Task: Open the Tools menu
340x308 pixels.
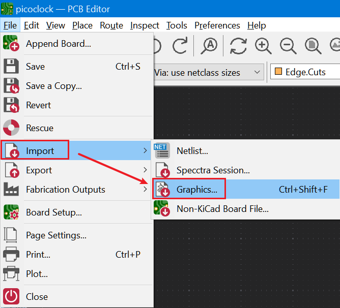Action: pyautogui.click(x=177, y=25)
